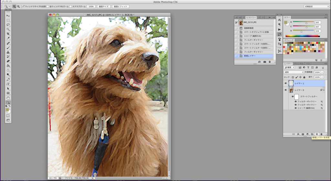Select the Path Selection tool
The height and width of the screenshot is (181, 331).
pos(8,89)
